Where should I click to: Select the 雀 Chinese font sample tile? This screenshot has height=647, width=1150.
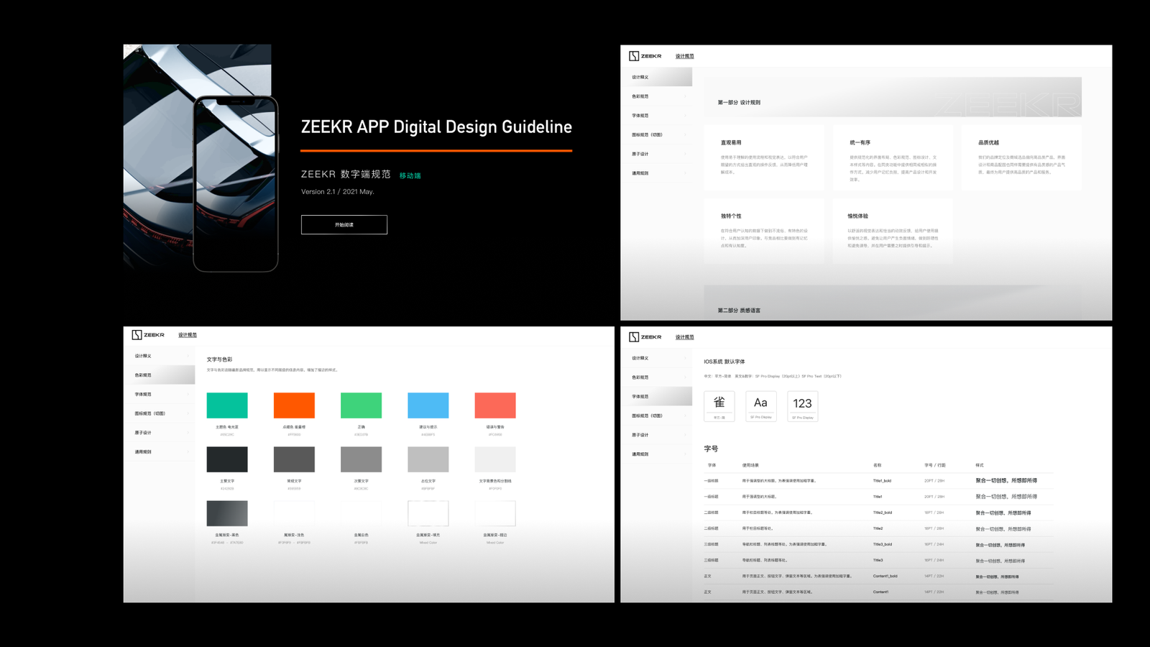point(719,406)
